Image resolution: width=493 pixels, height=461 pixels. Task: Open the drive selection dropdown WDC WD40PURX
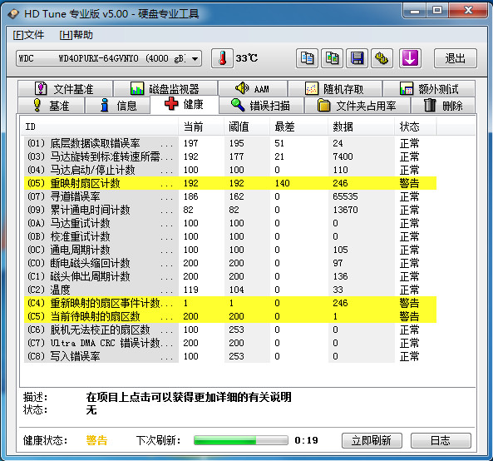(109, 58)
